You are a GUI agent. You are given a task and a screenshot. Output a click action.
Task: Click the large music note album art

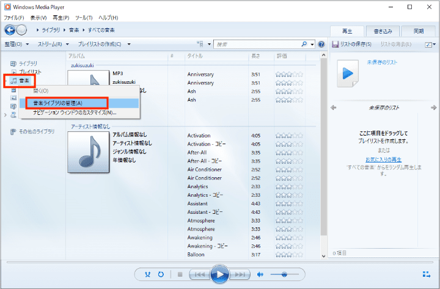click(x=89, y=152)
